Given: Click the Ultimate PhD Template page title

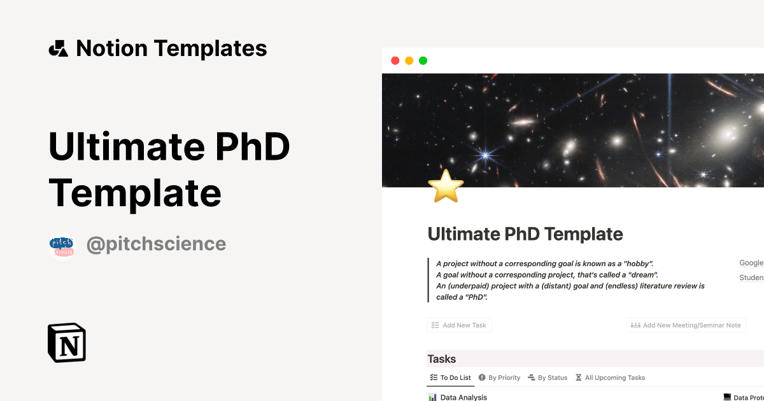Looking at the screenshot, I should point(525,234).
